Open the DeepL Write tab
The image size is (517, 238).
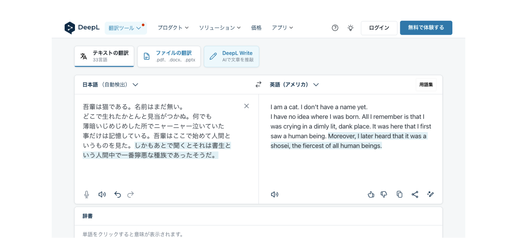coord(232,56)
